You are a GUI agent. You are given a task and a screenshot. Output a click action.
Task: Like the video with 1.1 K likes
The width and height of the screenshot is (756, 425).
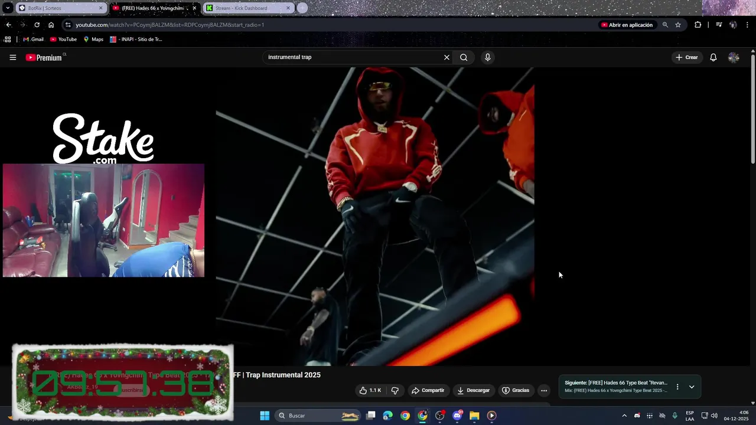click(x=370, y=390)
